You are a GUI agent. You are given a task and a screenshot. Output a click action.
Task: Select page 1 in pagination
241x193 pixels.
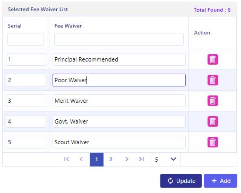[97, 160]
